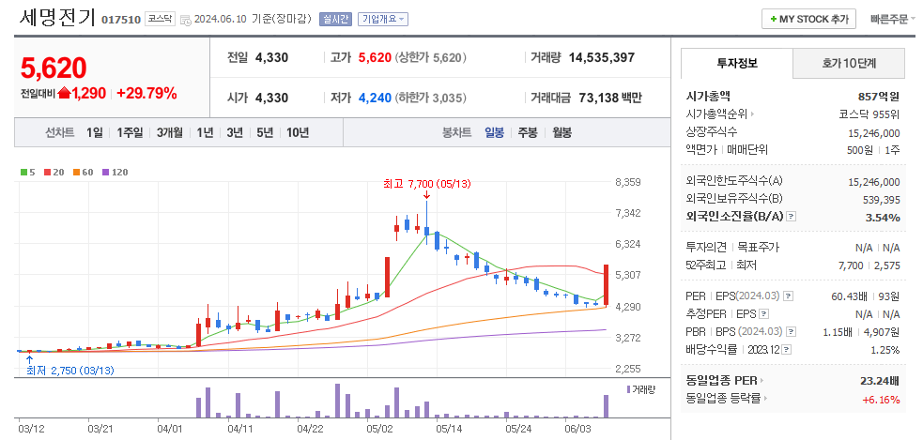Open help icon next to 배당수익률 2023.12

click(x=787, y=350)
